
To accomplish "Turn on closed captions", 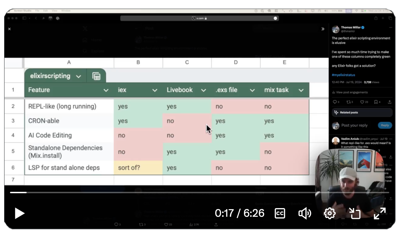I will click(280, 213).
